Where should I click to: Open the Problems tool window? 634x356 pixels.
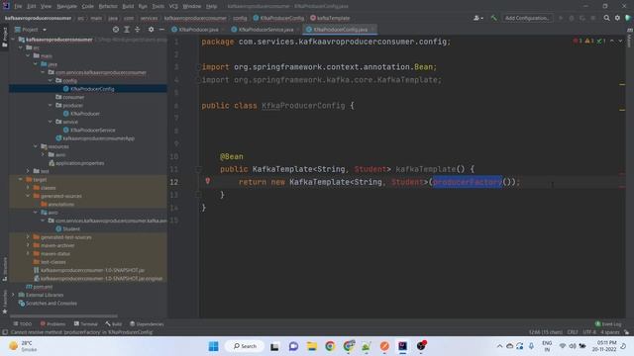[53, 323]
